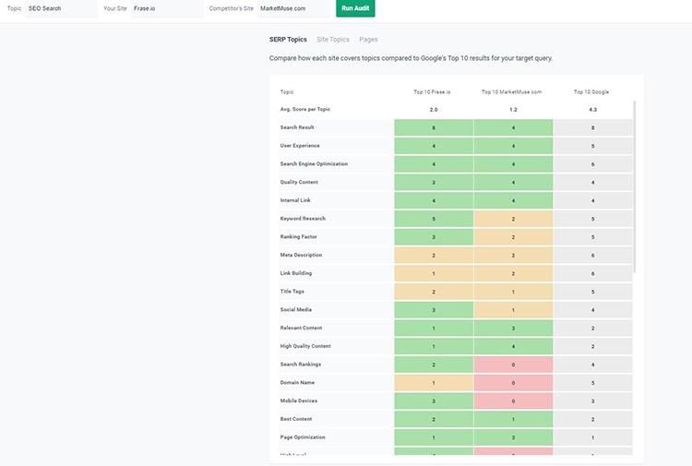Select the Relevant Content topic label
Image resolution: width=692 pixels, height=466 pixels.
(301, 328)
